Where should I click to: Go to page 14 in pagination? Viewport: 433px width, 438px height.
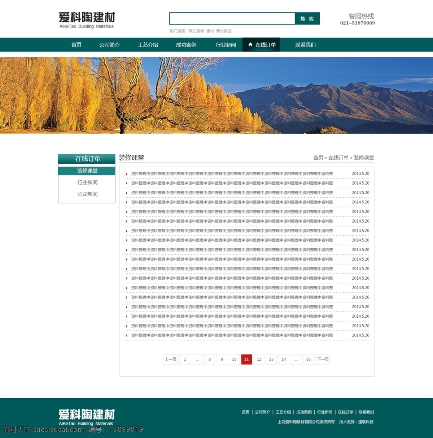click(x=284, y=359)
